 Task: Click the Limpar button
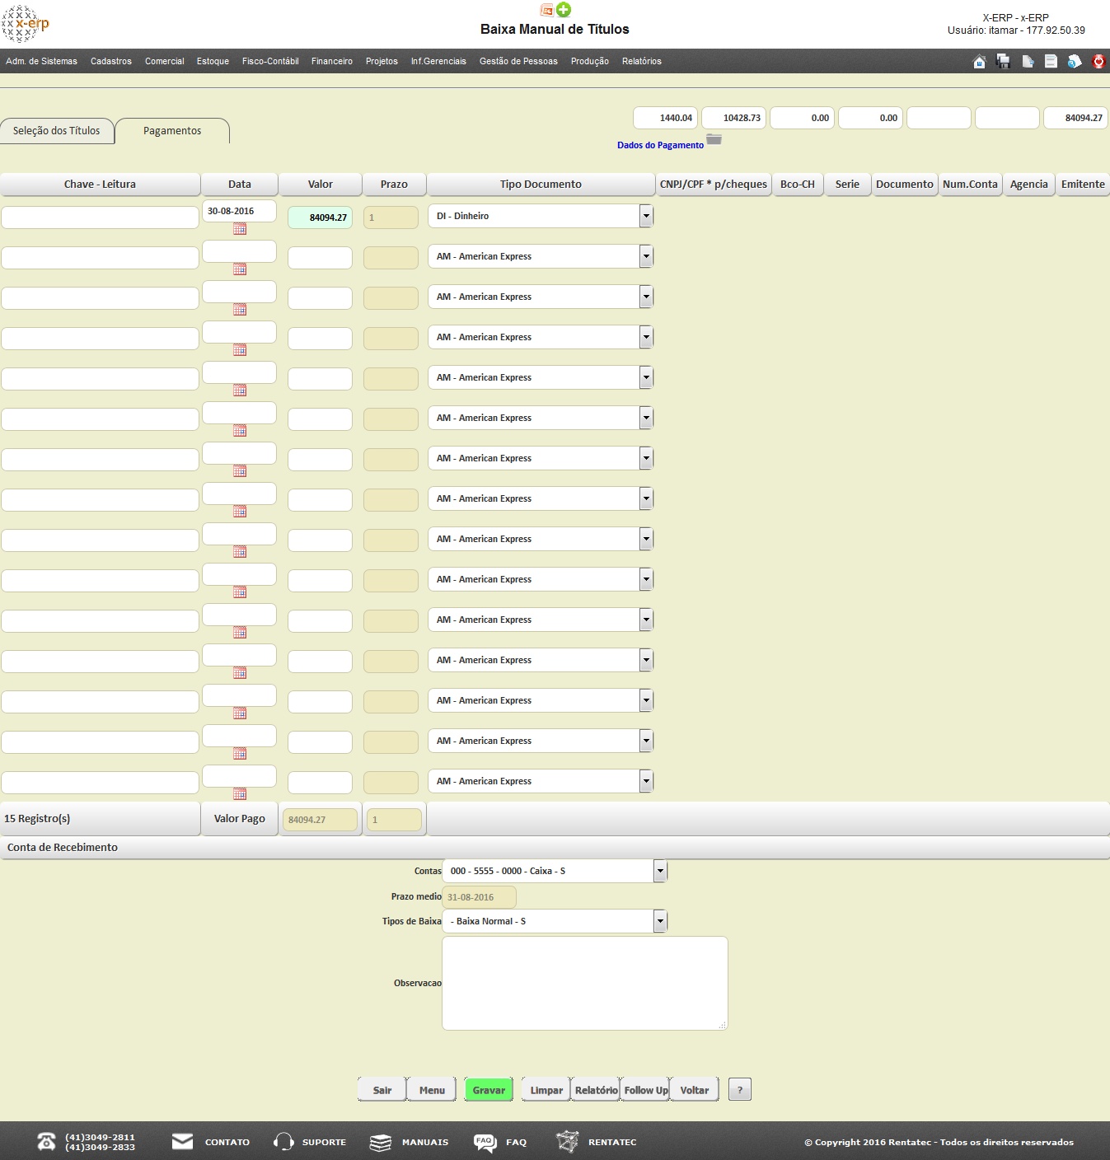tap(546, 1089)
